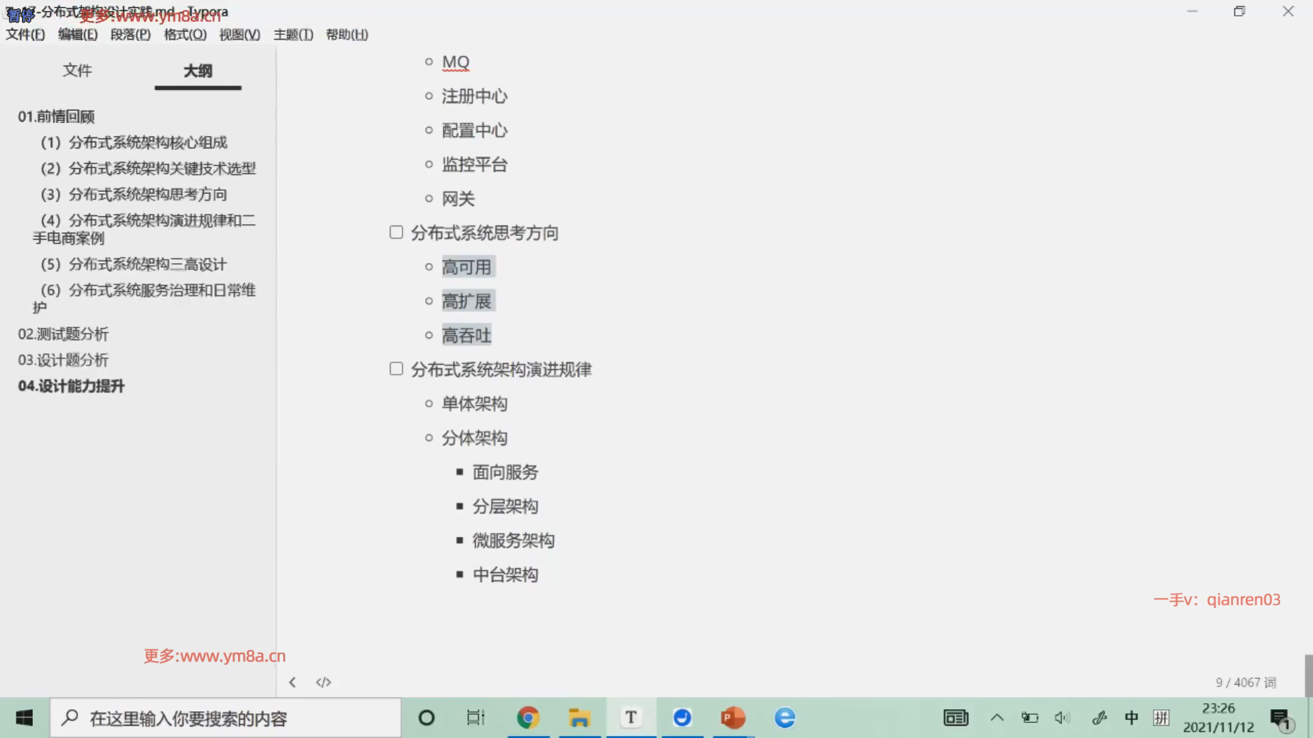Open the 主题(T) menu
This screenshot has height=738, width=1313.
point(293,34)
